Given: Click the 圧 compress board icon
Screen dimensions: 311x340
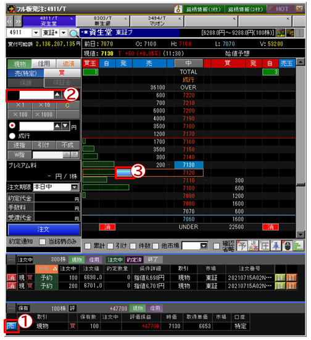Looking at the screenshot, I should coord(265,246).
